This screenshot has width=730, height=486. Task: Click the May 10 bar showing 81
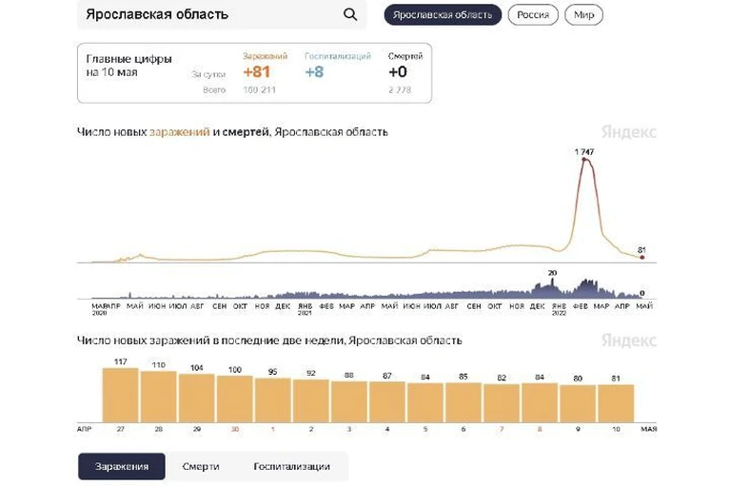point(616,403)
